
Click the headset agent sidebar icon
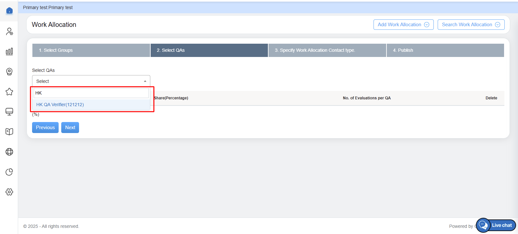tap(9, 72)
